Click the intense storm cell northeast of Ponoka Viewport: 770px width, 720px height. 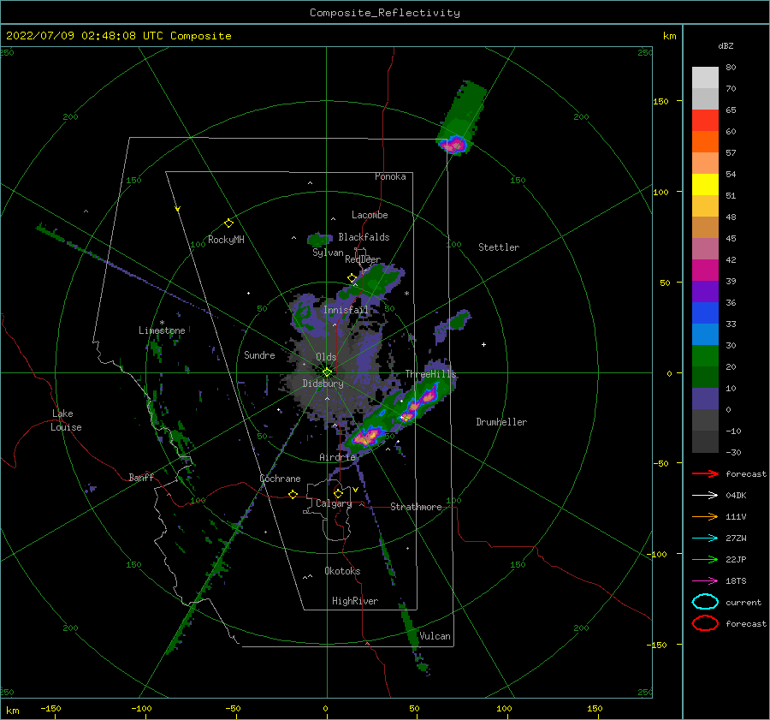click(453, 145)
